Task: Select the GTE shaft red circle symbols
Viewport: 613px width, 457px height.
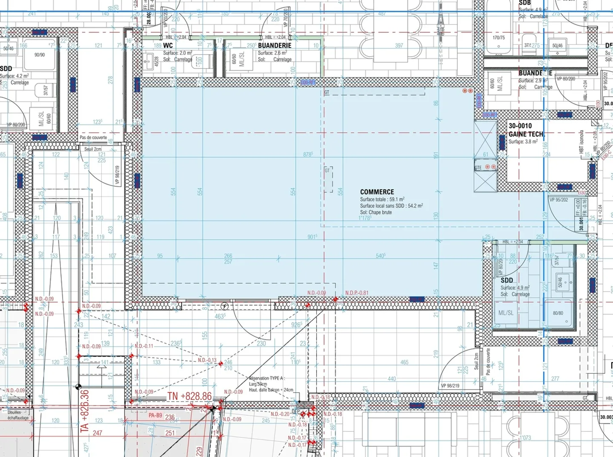Action: coord(490,167)
